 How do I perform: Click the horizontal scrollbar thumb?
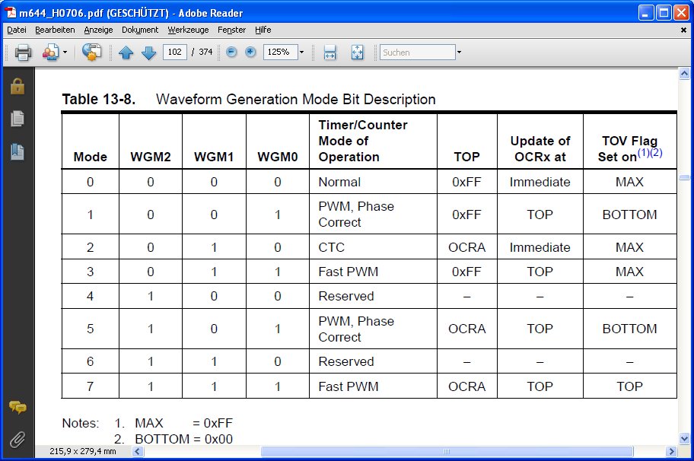pos(447,451)
